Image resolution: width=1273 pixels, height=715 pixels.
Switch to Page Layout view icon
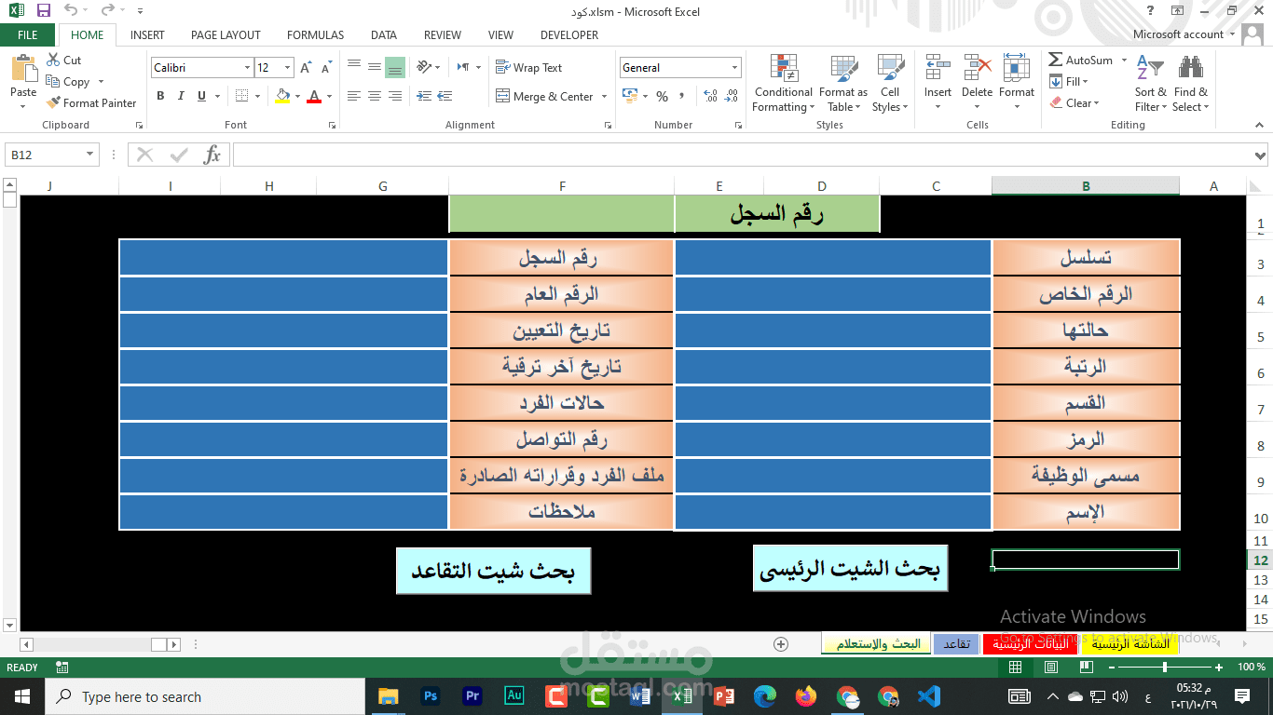(x=1051, y=668)
